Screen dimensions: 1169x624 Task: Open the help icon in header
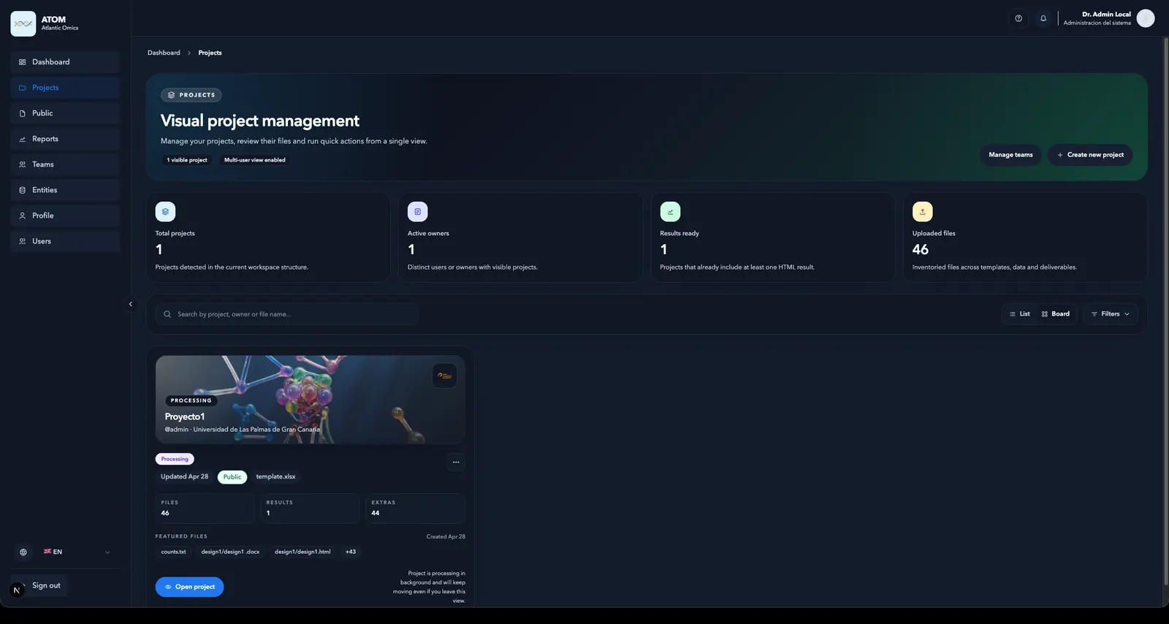1018,18
